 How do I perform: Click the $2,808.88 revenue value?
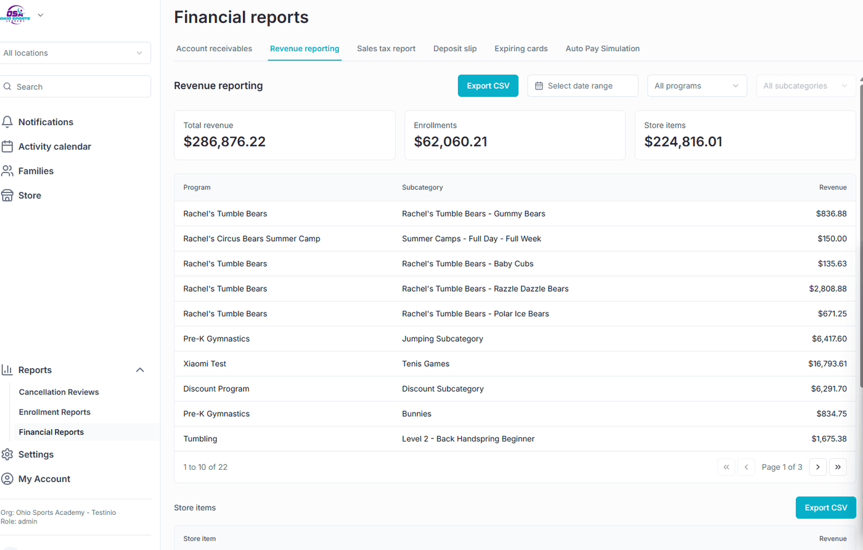point(828,289)
